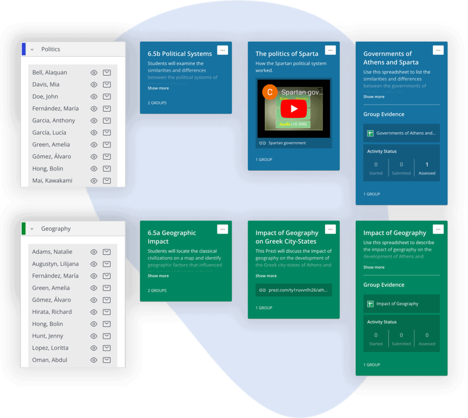Click the spreadsheet icon for Governments of Athens
This screenshot has height=418, width=468.
tap(371, 133)
